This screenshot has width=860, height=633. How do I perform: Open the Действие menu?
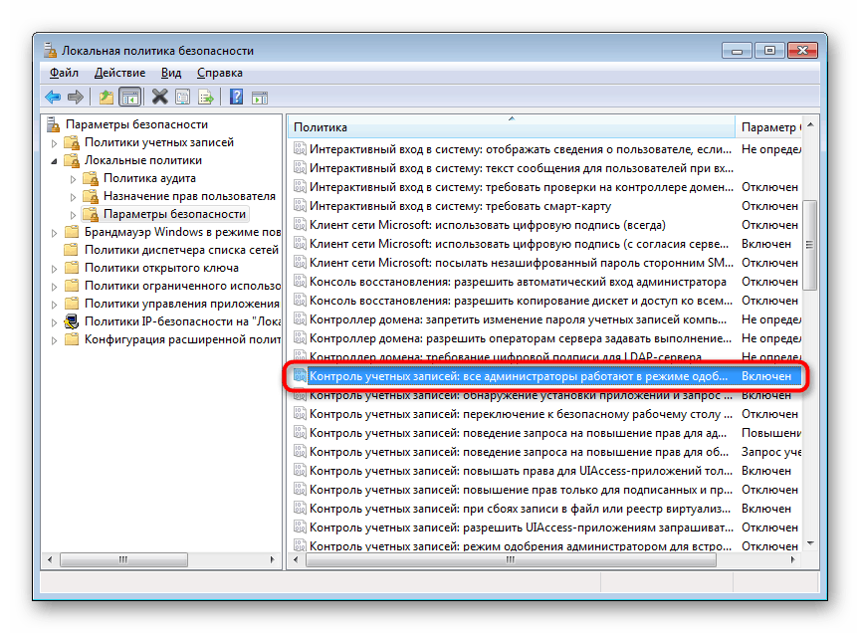click(119, 72)
